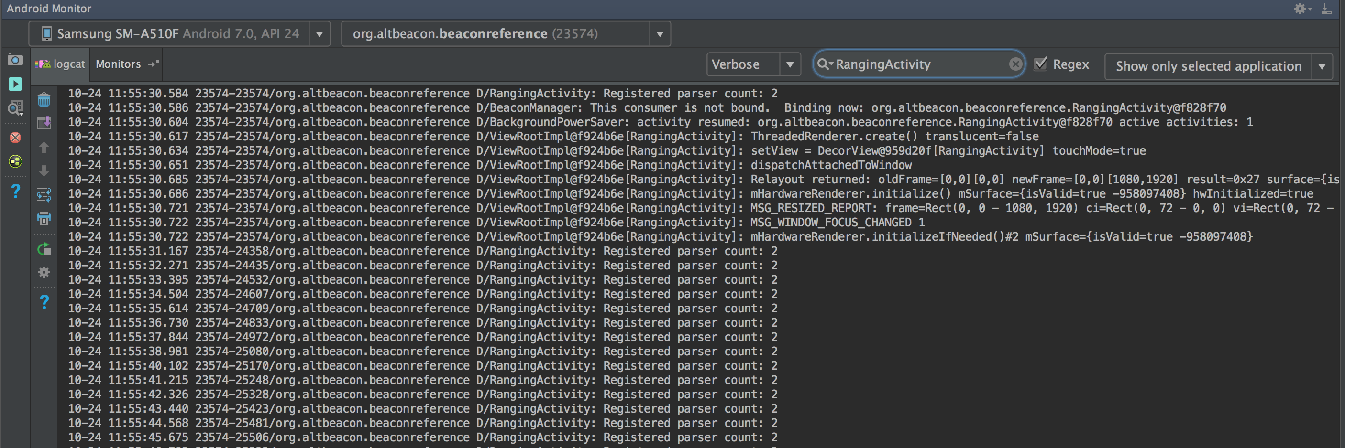Restart logcat monitoring
This screenshot has width=1345, height=448.
44,249
